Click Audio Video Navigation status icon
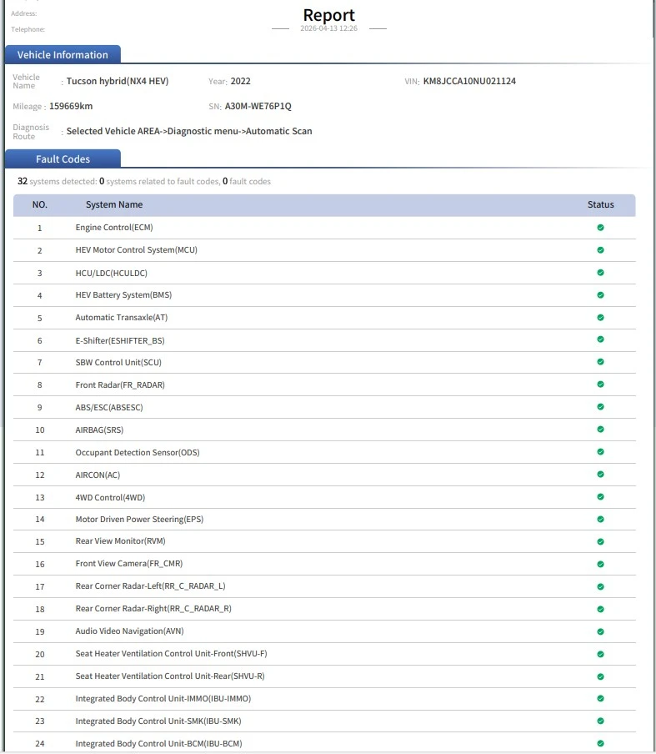 coord(600,631)
